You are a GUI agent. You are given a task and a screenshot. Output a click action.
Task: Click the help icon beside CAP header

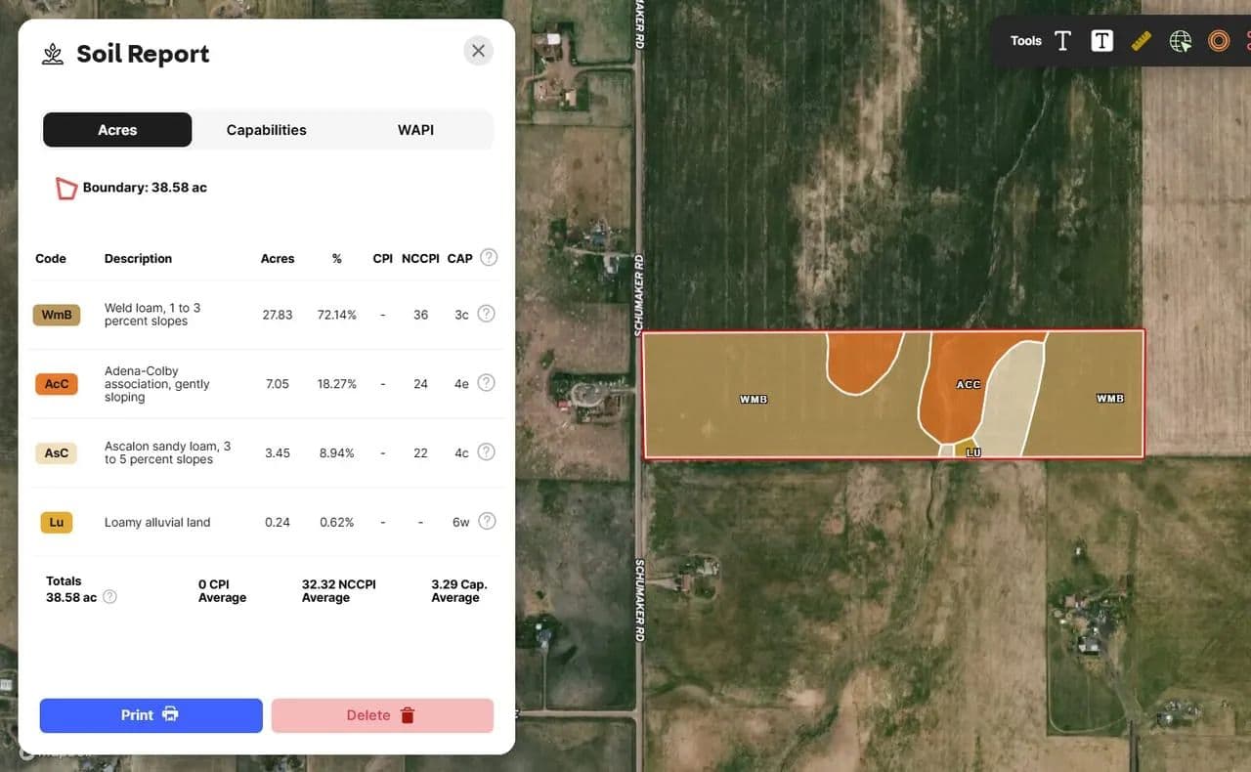pyautogui.click(x=489, y=258)
